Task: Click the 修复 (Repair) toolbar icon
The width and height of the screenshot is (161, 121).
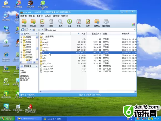Action: 79,23
